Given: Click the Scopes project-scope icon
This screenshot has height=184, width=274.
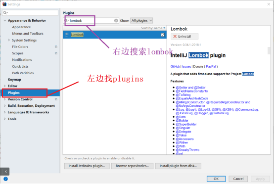Looking at the screenshot, I should pos(56,53).
